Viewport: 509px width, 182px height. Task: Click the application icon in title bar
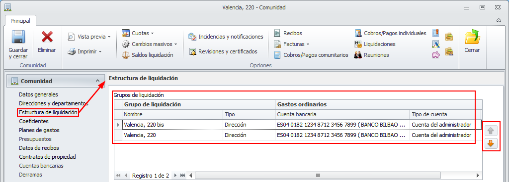tap(7, 7)
